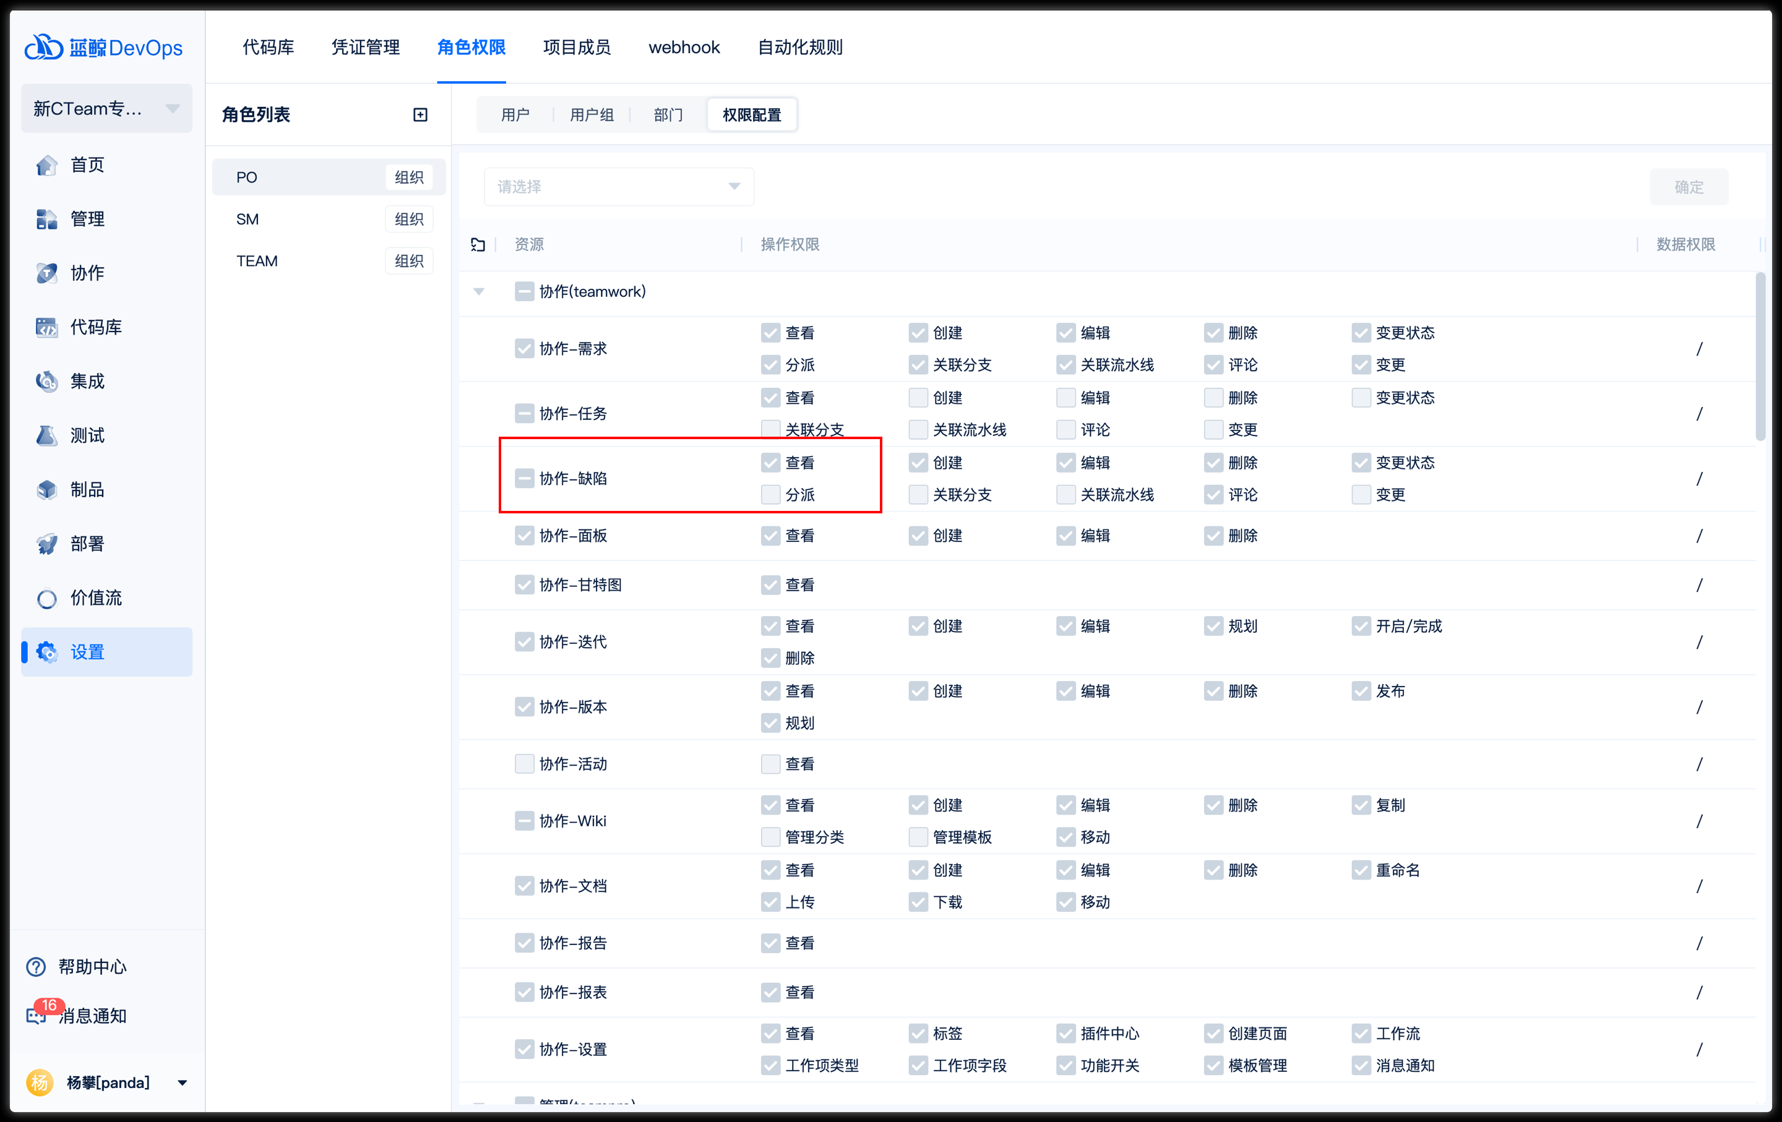Click the 组织 tag on SM row
The image size is (1782, 1122).
408,219
